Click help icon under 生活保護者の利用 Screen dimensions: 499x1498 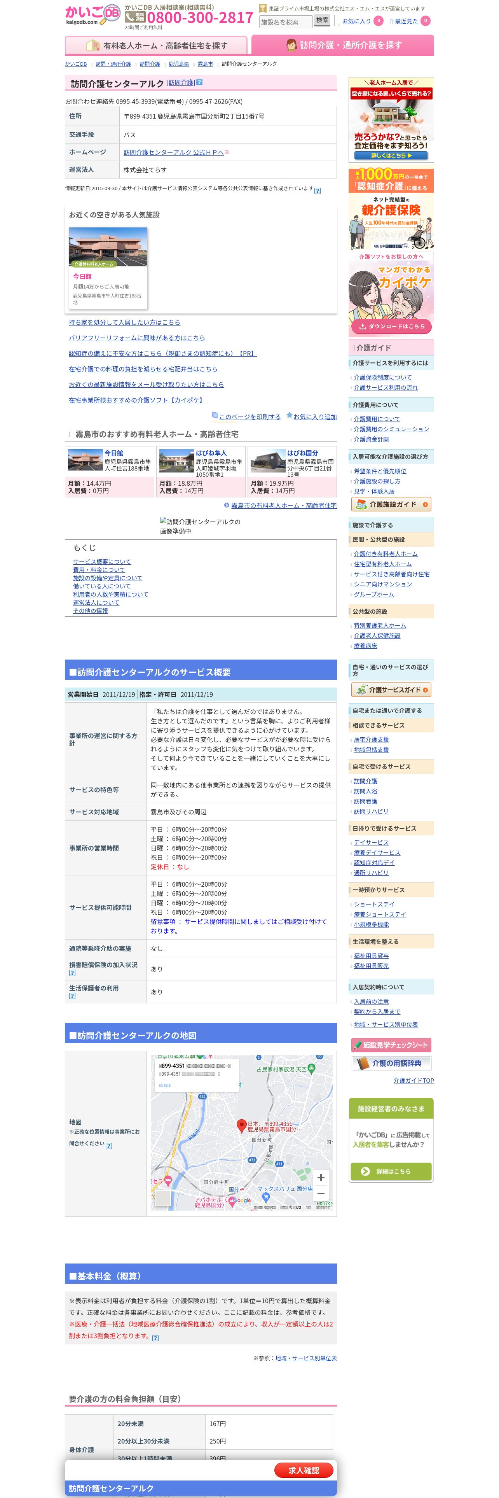72,996
